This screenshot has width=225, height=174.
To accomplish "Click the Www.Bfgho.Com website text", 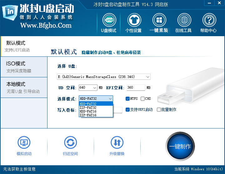I will [46, 25].
